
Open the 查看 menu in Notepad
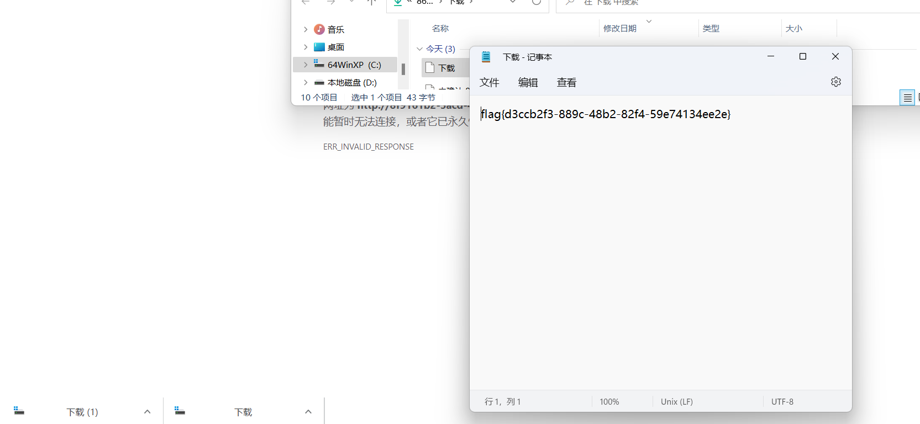pyautogui.click(x=567, y=82)
